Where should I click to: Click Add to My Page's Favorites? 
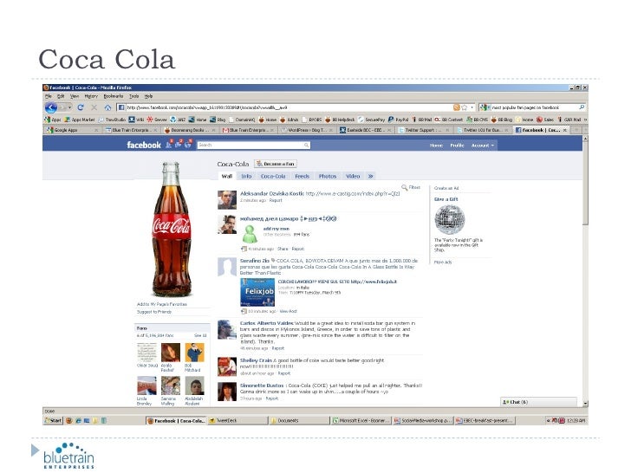point(162,304)
